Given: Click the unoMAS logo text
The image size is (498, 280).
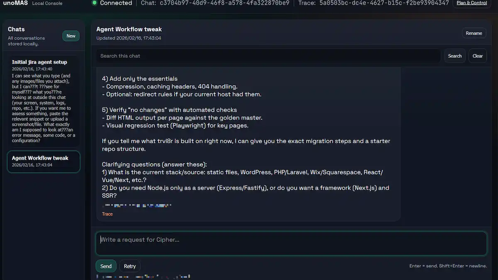Looking at the screenshot, I should (16, 3).
